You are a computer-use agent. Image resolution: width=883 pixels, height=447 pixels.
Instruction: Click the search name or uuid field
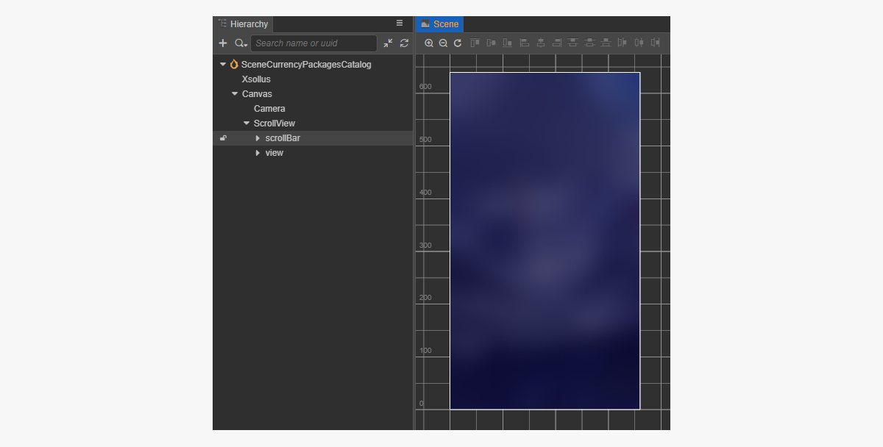(313, 43)
